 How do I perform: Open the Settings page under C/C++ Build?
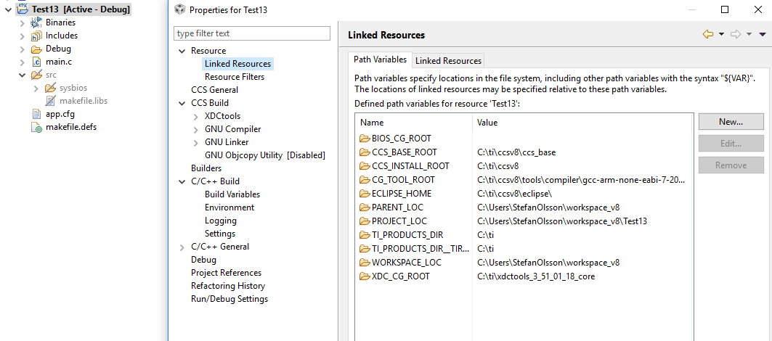(x=220, y=233)
